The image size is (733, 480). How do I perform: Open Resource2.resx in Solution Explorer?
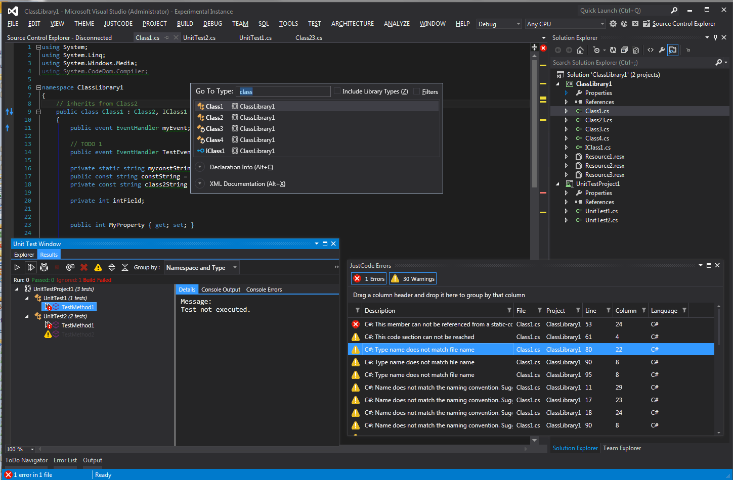pos(605,166)
